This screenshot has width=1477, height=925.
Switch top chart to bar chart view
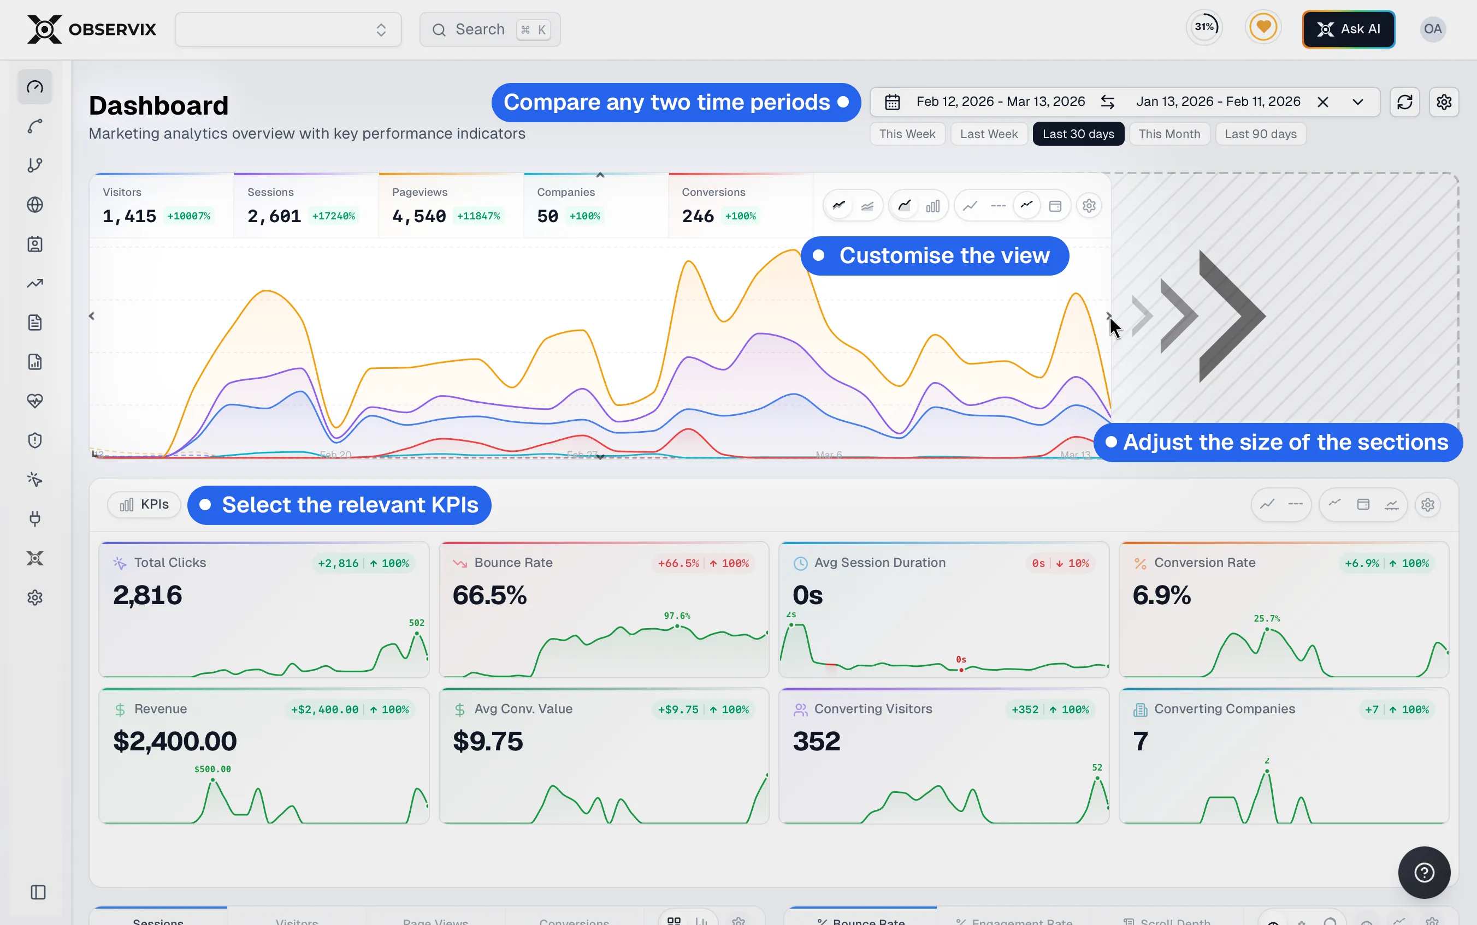(932, 206)
